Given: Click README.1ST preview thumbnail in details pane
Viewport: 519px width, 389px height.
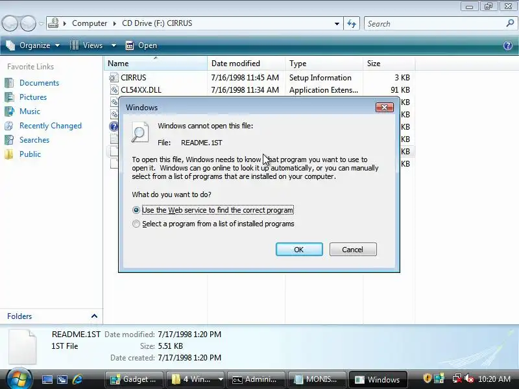Looking at the screenshot, I should tap(23, 347).
